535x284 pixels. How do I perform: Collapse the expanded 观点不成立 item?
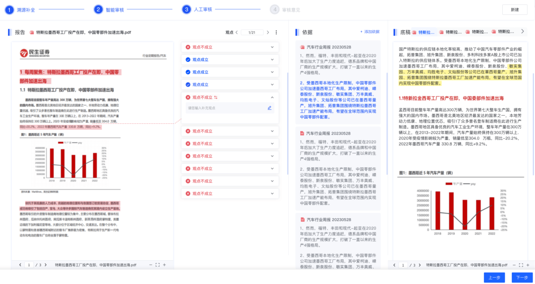tap(272, 97)
